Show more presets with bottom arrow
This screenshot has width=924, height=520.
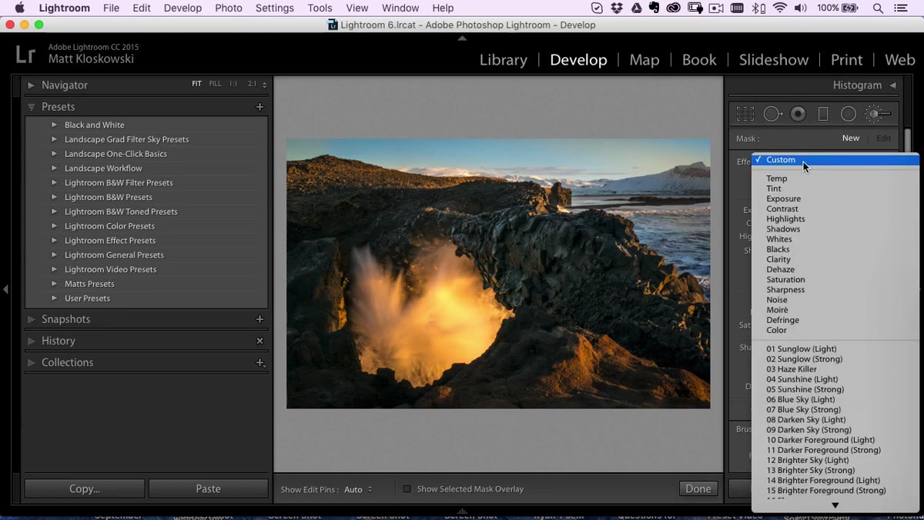pos(835,505)
